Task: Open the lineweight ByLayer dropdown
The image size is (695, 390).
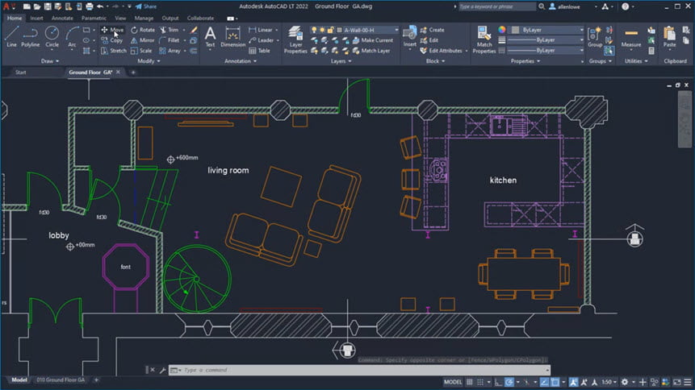Action: 547,39
